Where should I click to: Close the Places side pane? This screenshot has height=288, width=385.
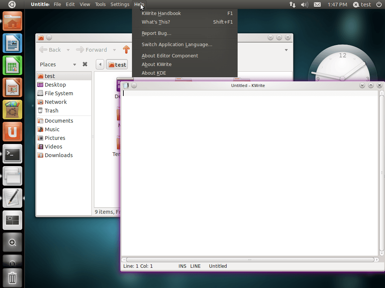[85, 64]
